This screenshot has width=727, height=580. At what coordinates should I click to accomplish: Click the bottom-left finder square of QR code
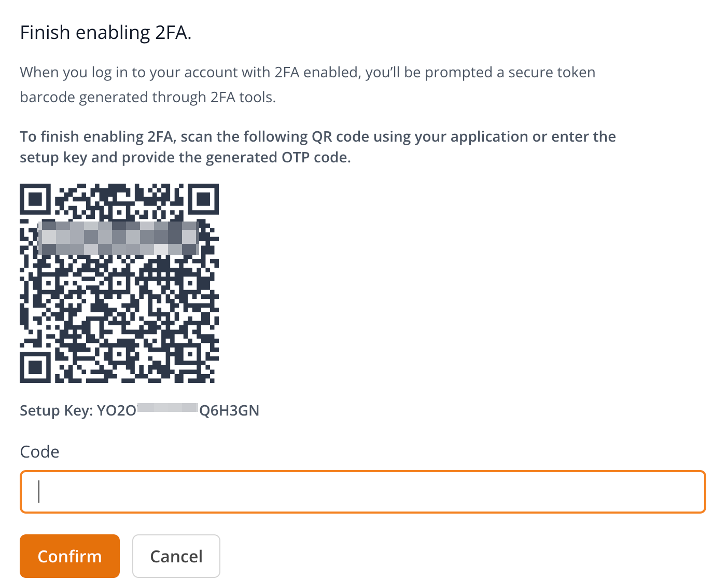tap(35, 367)
